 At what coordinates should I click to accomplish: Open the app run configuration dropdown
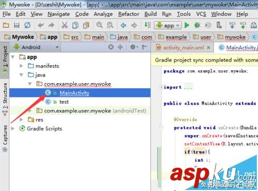coord(168,26)
